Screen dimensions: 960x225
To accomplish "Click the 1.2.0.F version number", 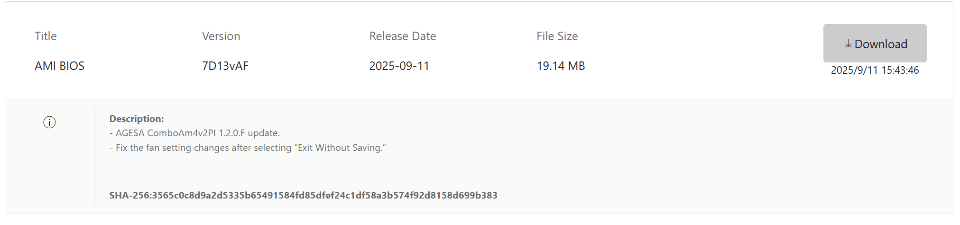I will 232,133.
